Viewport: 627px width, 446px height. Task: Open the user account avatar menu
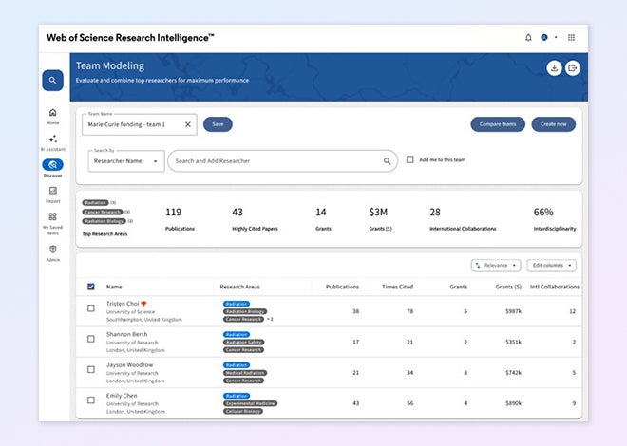tap(545, 38)
